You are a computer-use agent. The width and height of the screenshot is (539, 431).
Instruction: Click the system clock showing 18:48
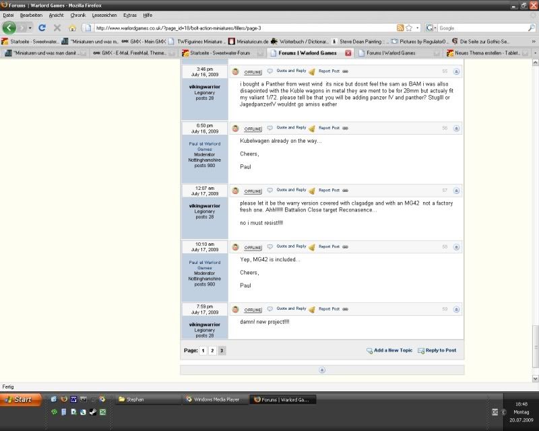tap(521, 404)
